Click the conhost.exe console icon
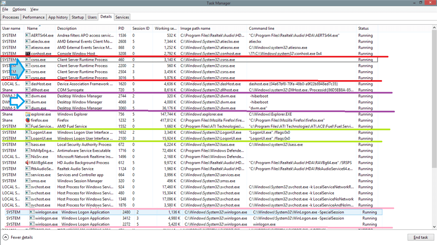Screen dimensions: 437x245 click(x=28, y=53)
